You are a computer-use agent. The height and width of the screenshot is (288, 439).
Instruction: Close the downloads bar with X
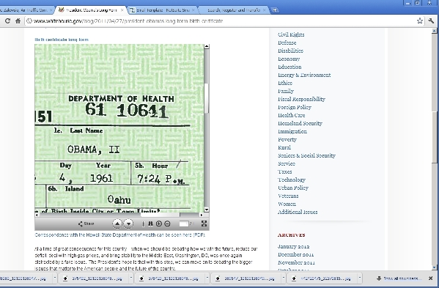point(431,278)
